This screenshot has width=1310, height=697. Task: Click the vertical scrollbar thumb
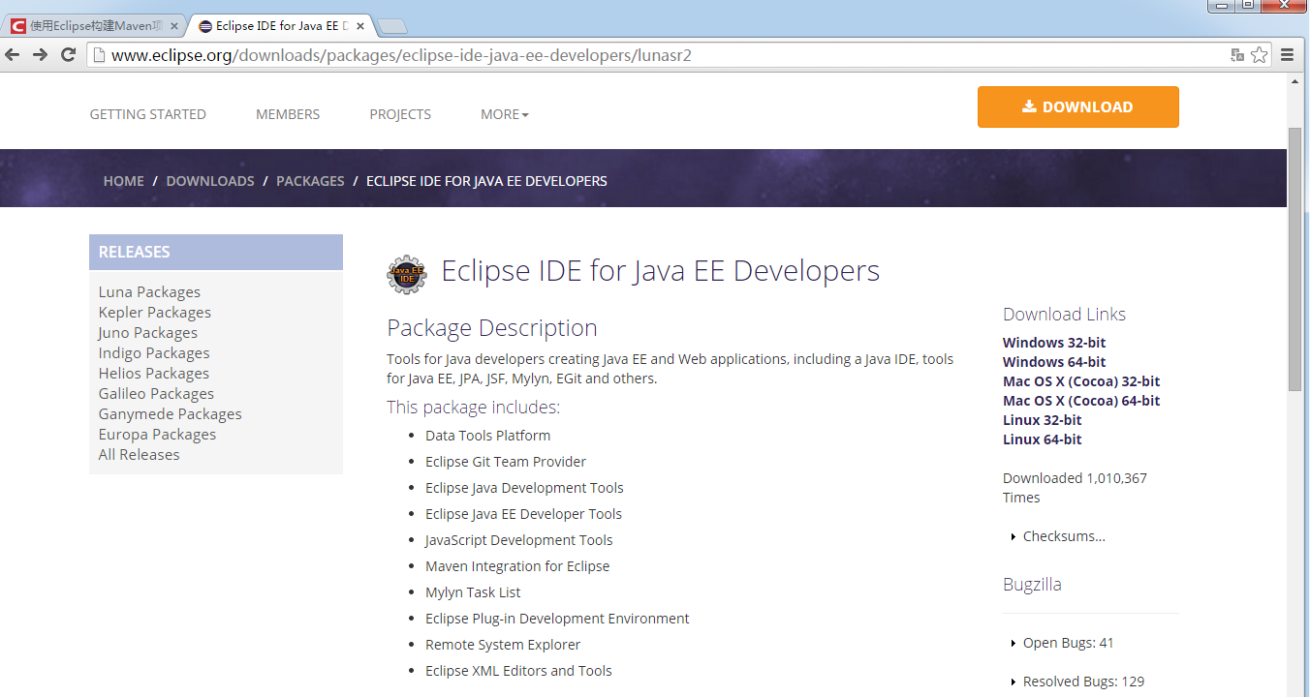(1294, 258)
